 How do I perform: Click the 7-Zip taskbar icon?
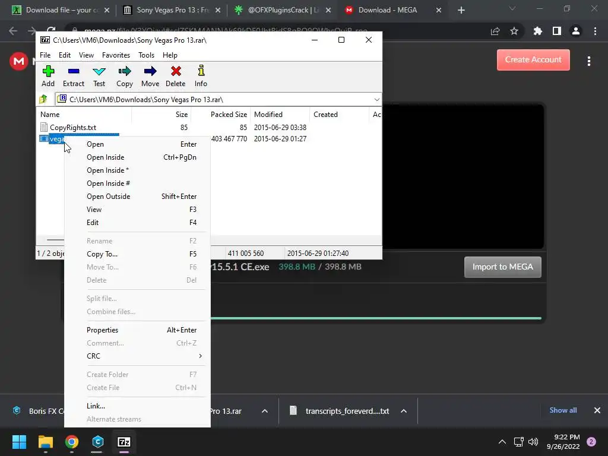[x=124, y=442]
